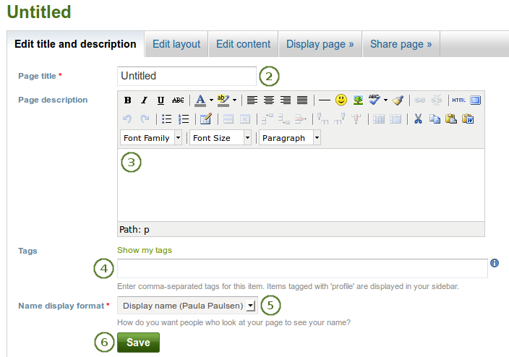The width and height of the screenshot is (509, 357).
Task: Insert an emoticon with the smiley icon
Action: point(341,100)
